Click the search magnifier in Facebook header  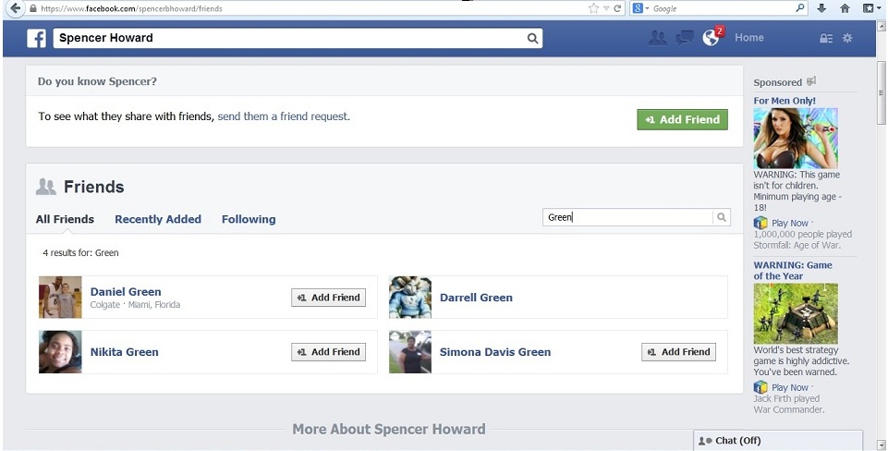(532, 38)
